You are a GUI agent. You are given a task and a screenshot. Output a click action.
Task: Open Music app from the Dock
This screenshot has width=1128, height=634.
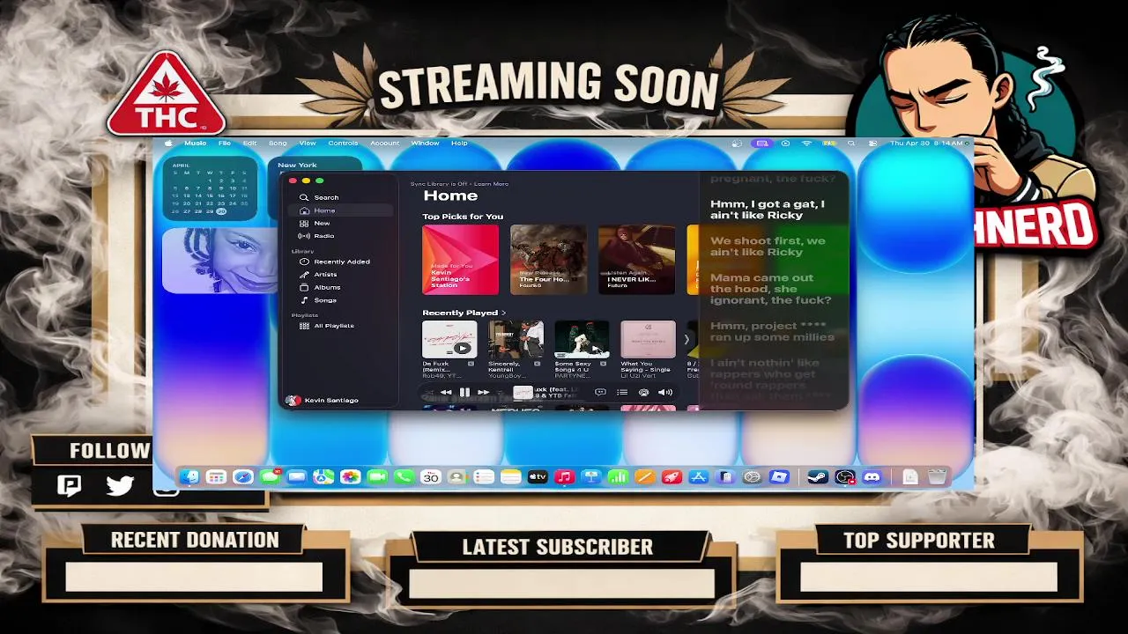click(x=564, y=476)
